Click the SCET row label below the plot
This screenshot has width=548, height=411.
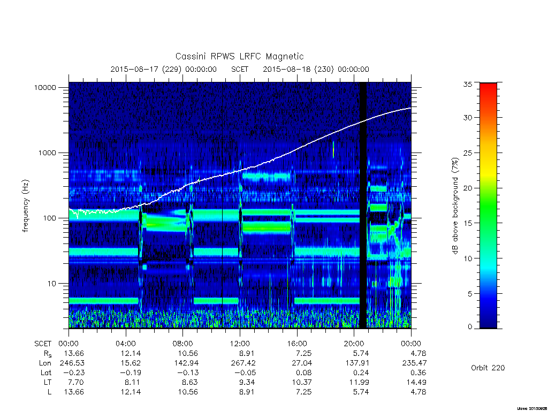tap(43, 344)
